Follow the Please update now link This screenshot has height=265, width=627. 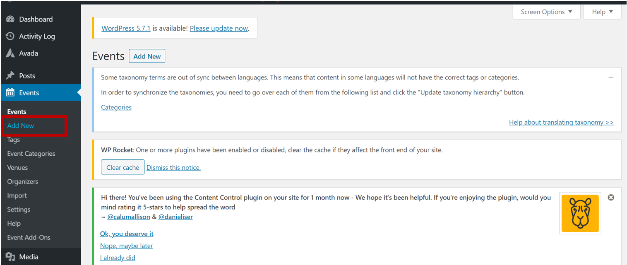(219, 28)
